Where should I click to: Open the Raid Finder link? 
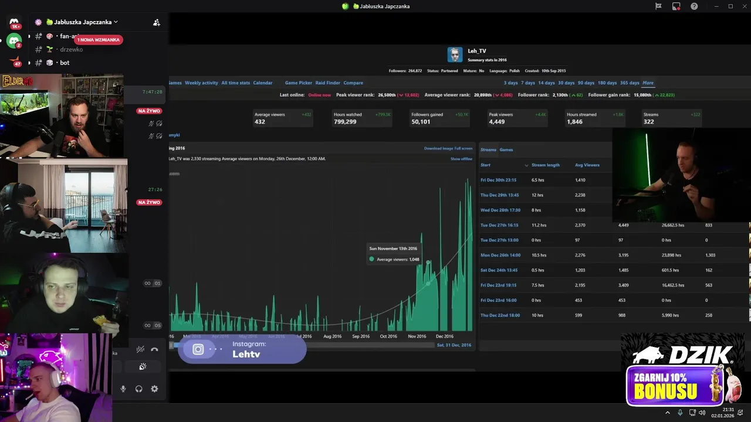coord(327,83)
